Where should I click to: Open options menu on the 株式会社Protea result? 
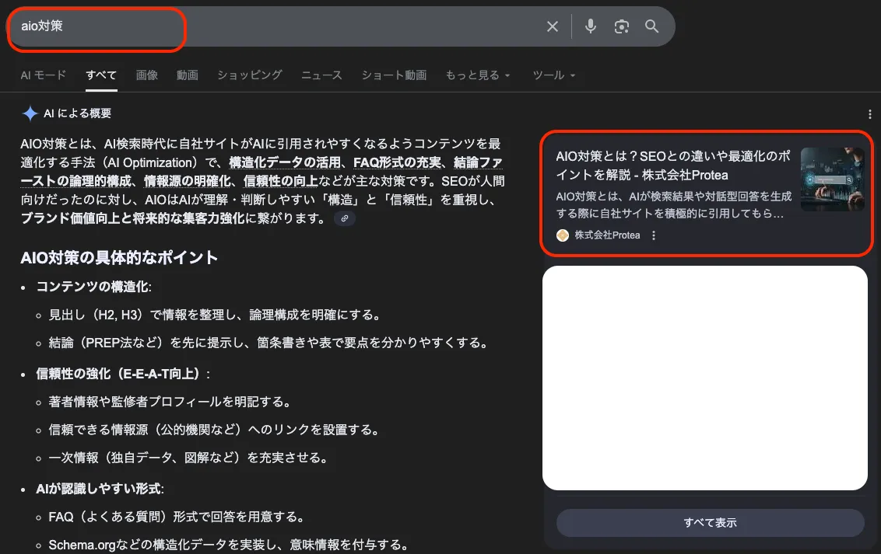tap(653, 235)
